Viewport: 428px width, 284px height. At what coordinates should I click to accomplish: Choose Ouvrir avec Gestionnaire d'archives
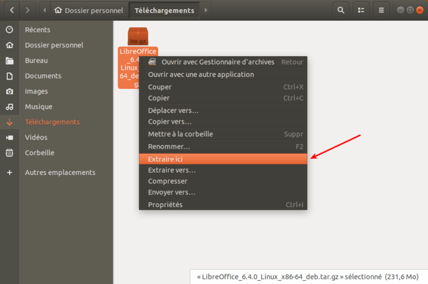(x=223, y=62)
